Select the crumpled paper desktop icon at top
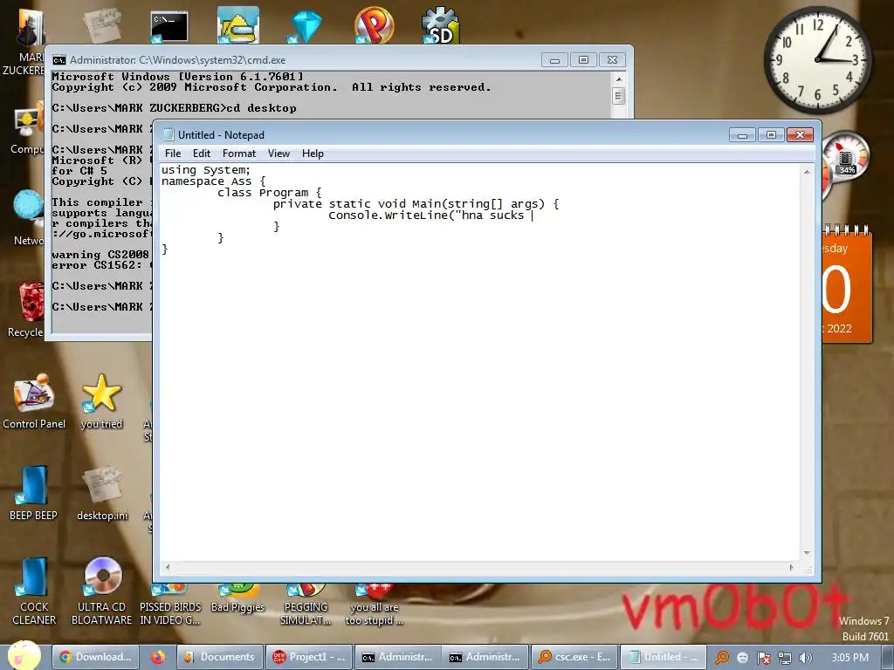Screen dimensions: 894x670 [101, 25]
